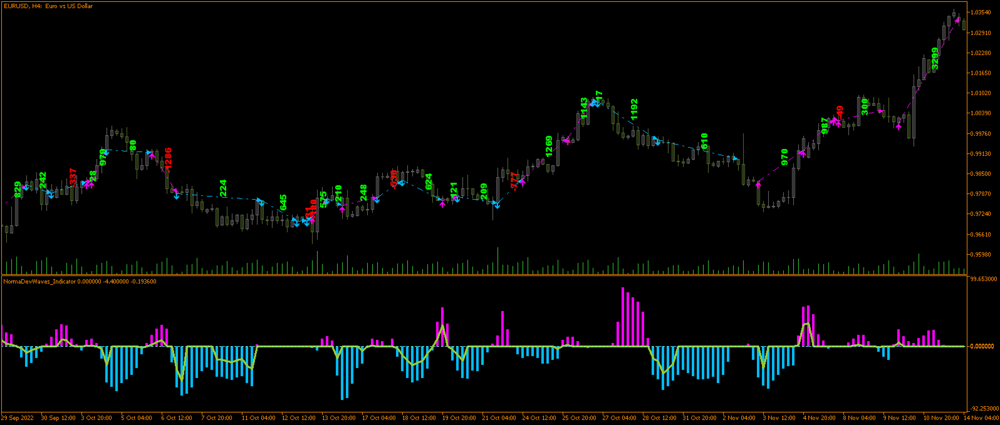
Task: Click the chart title 'EURUSD, H4: Euro vs US Dollar'
Action: click(x=48, y=6)
